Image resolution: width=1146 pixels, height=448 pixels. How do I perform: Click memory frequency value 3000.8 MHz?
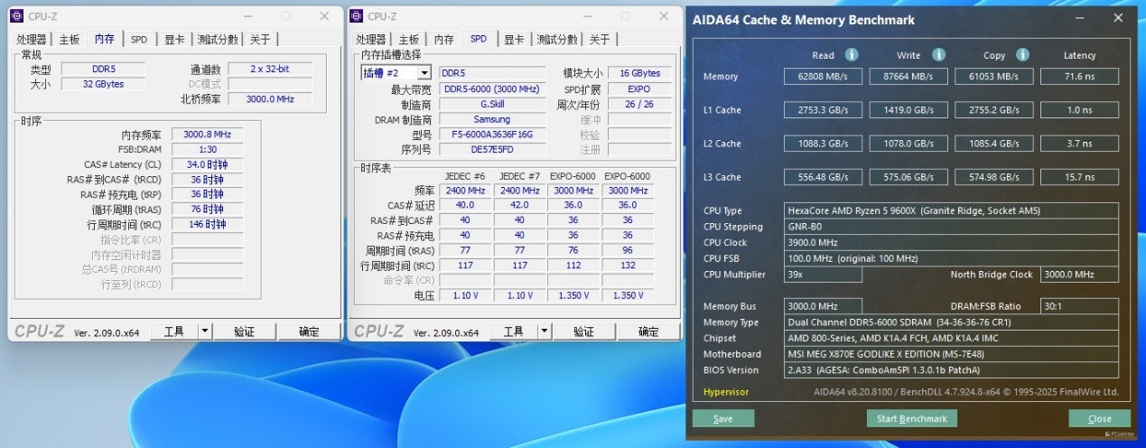(207, 135)
